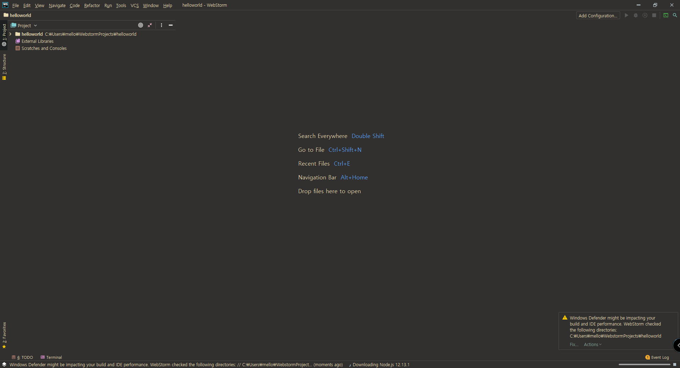680x368 pixels.
Task: Click 'Downloading Node.js 12.13.1' status text
Action: (381, 364)
